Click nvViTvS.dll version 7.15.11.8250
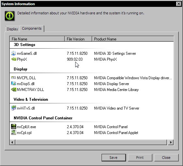The image size is (183, 166). point(77,108)
